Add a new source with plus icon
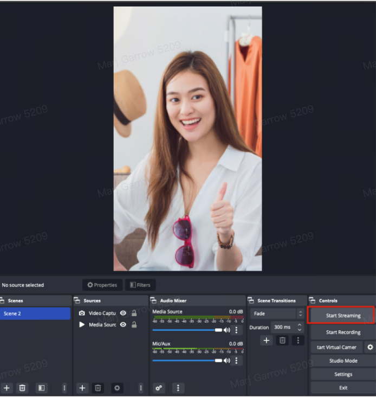376x397 pixels. tap(82, 388)
